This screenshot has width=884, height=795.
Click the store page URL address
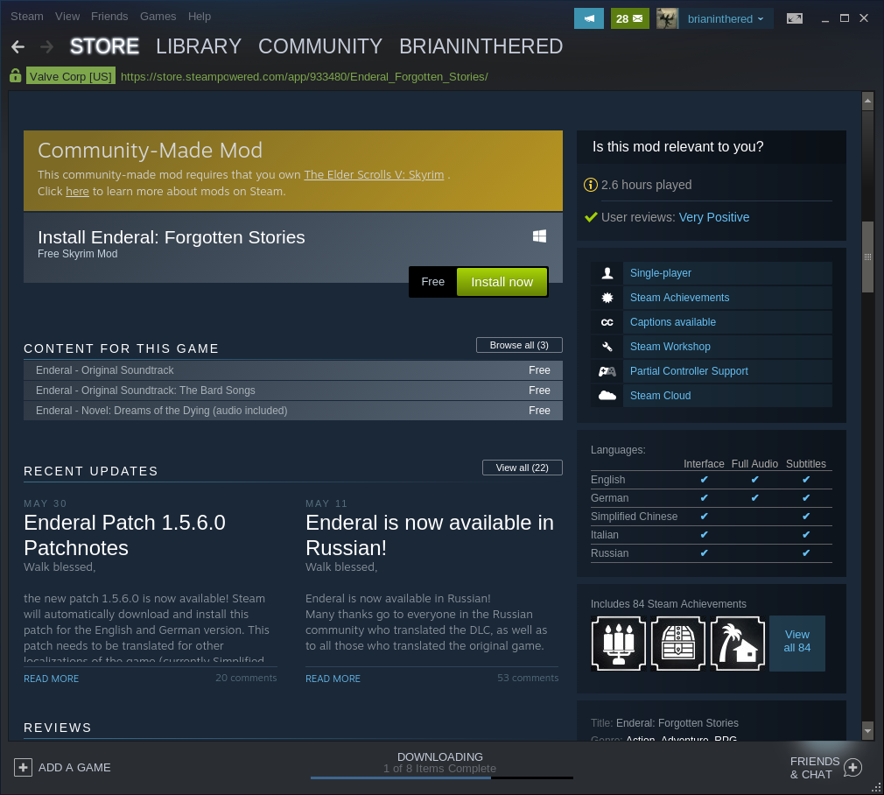click(x=305, y=77)
